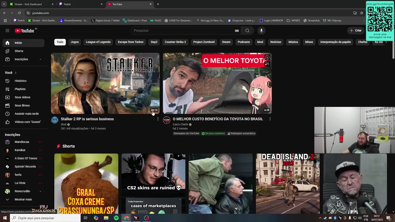Select the Música filter chip
The width and height of the screenshot is (395, 222).
click(293, 42)
